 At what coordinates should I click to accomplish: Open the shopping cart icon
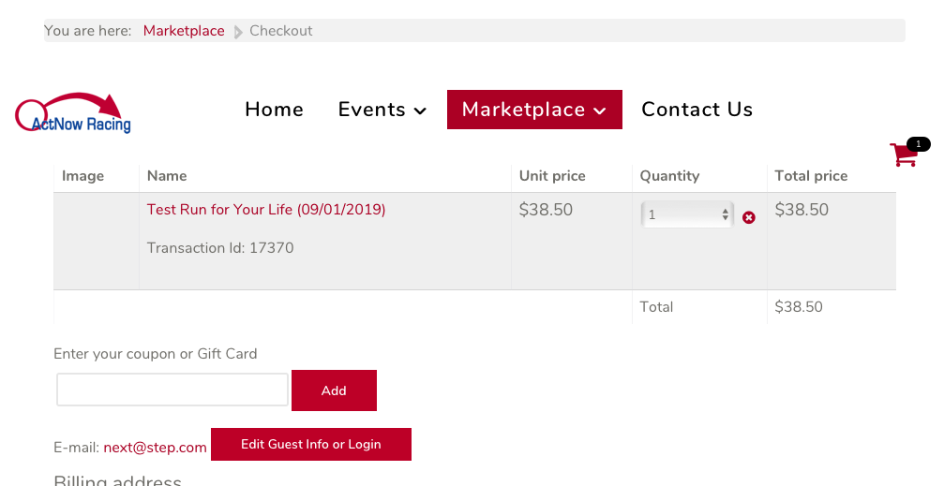[903, 155]
